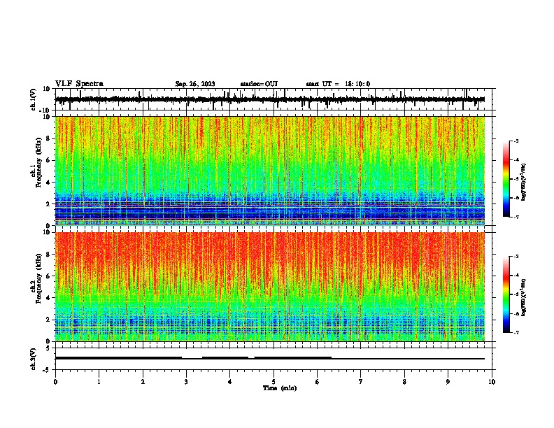554x428 pixels.
Task: Click the "ch.3(V)" axis label
Action: (34, 359)
